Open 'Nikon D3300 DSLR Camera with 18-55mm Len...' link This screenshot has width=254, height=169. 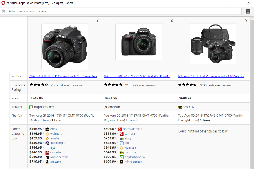[x=64, y=76]
